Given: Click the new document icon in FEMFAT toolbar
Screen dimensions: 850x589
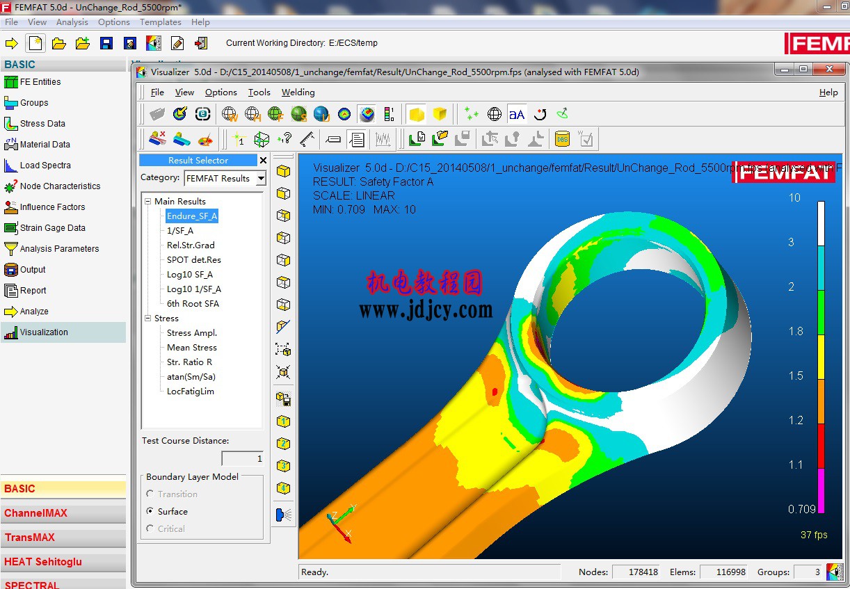Looking at the screenshot, I should [35, 43].
